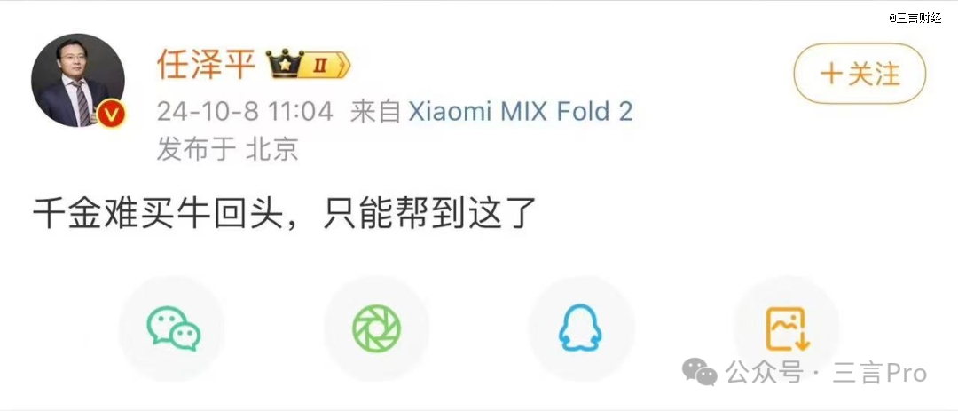Tap the orange save-image icon
The image size is (958, 411).
pos(786,328)
